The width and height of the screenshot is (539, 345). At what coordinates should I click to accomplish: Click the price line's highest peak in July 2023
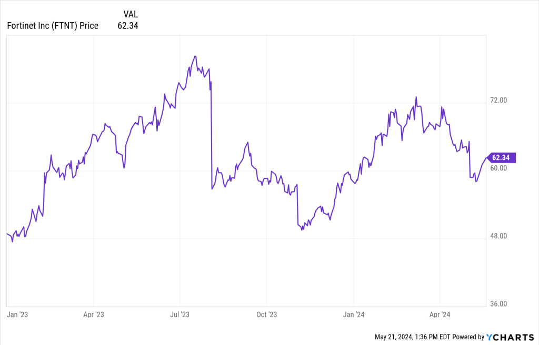click(195, 56)
